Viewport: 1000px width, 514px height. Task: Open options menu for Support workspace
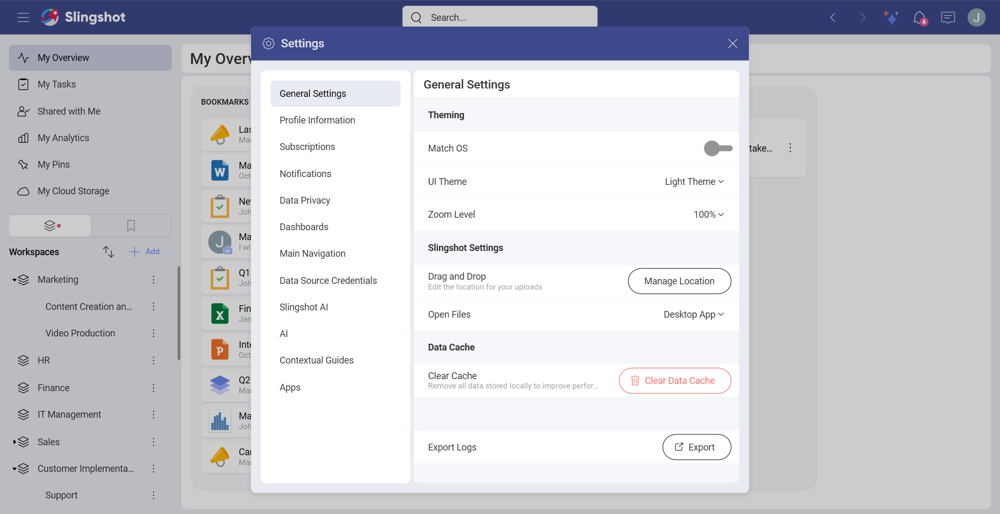point(154,495)
